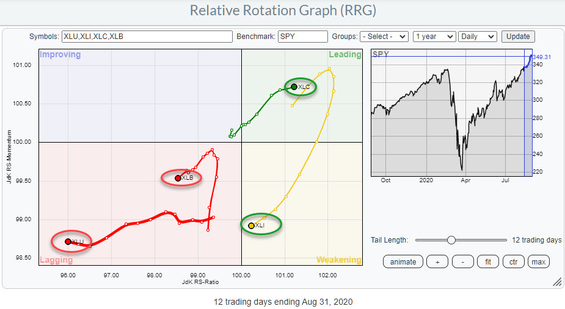
Task: Click the Update button
Action: coord(518,37)
